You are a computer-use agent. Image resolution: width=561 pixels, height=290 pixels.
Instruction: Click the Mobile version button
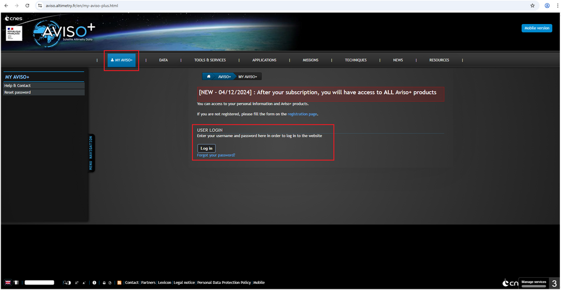536,28
